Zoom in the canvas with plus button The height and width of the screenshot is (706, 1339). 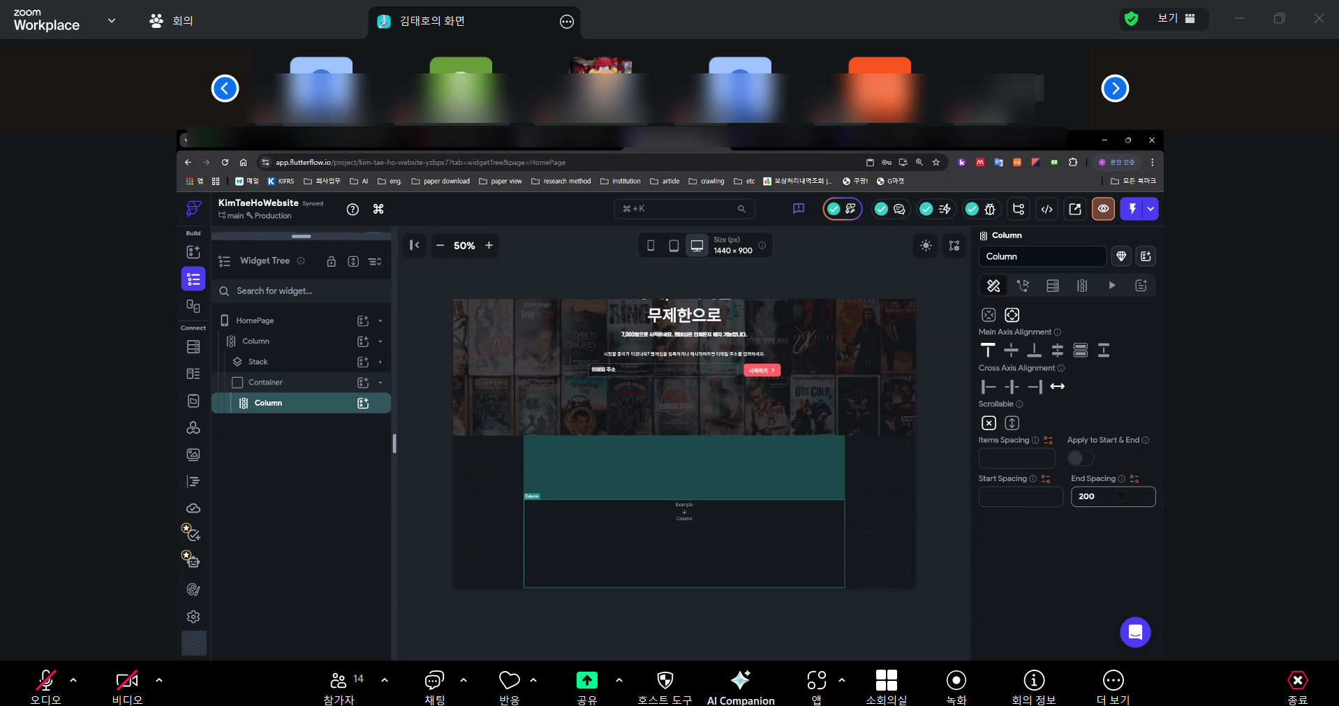point(489,245)
